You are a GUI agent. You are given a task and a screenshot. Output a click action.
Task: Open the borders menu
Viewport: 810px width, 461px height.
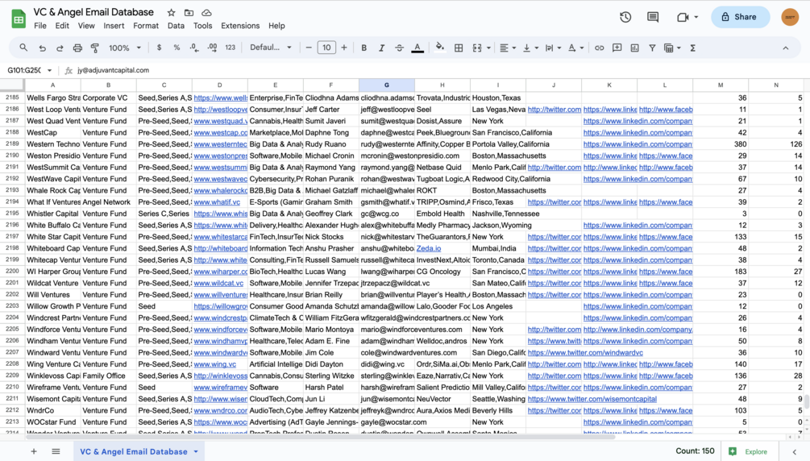tap(459, 48)
